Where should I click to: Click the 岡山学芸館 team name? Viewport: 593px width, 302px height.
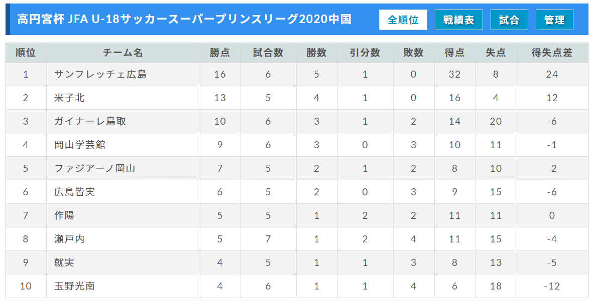[80, 145]
